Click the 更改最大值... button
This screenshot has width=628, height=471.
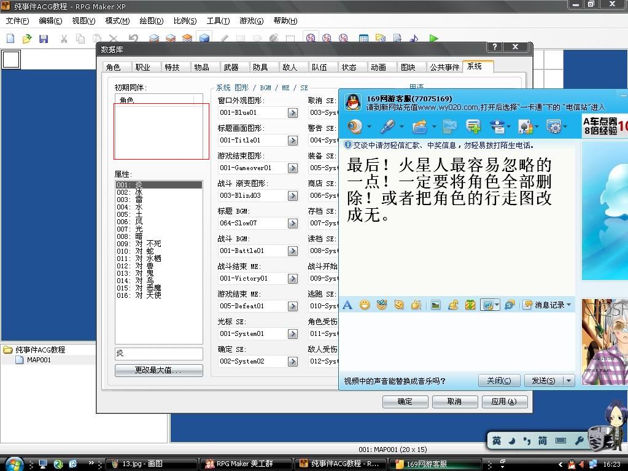(158, 370)
